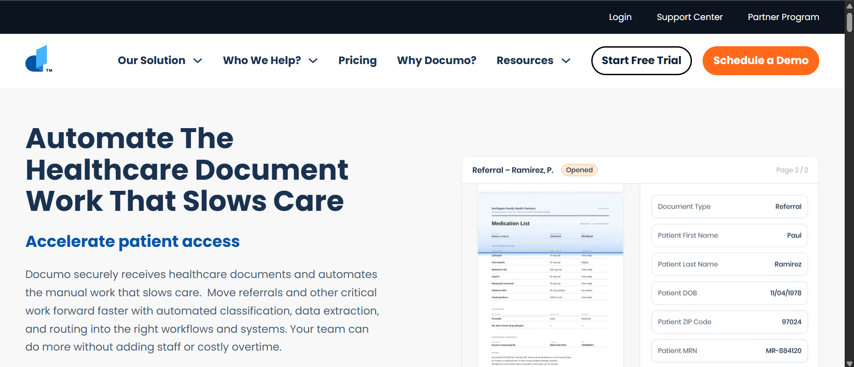Click the Medication List document preview
Image resolution: width=854 pixels, height=367 pixels.
click(x=550, y=280)
